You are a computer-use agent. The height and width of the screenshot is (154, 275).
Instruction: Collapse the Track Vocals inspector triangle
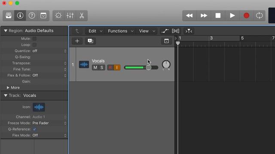click(x=6, y=95)
